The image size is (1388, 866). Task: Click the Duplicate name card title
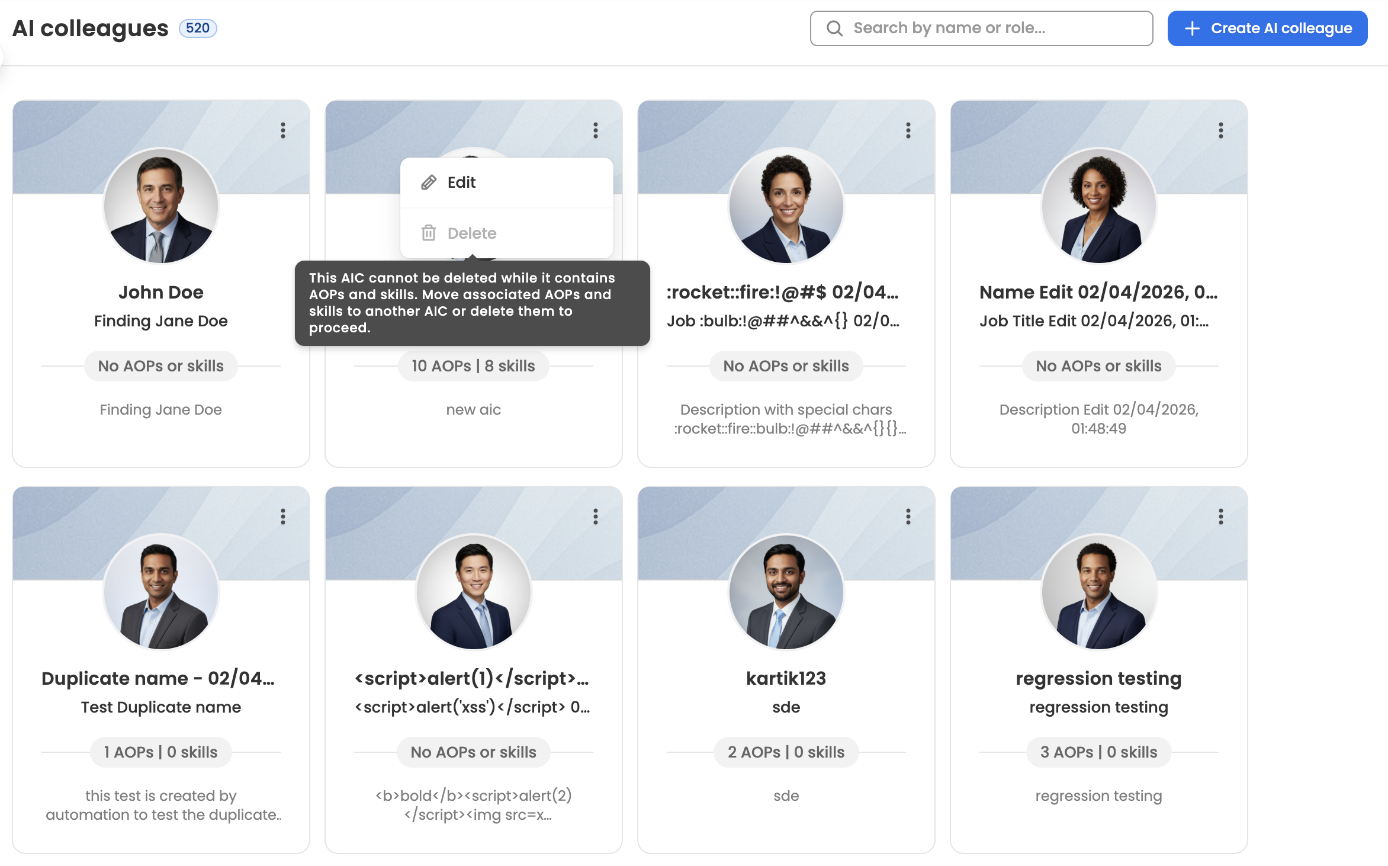tap(158, 678)
